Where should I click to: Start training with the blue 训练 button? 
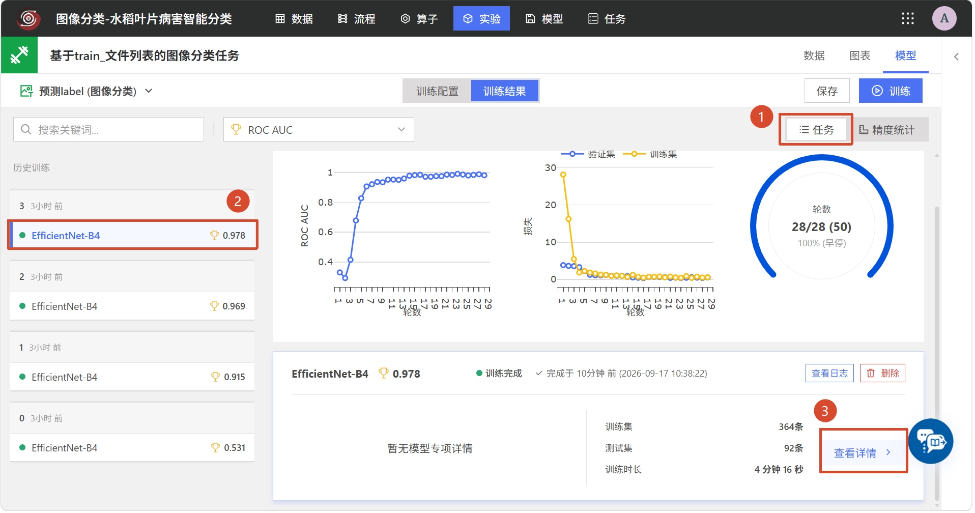click(891, 91)
